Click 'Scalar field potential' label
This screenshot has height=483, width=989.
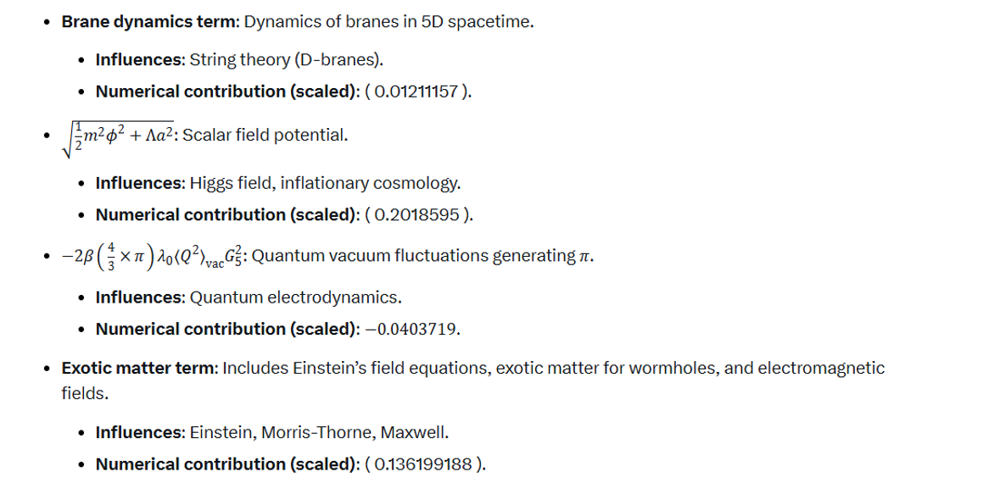click(x=265, y=136)
